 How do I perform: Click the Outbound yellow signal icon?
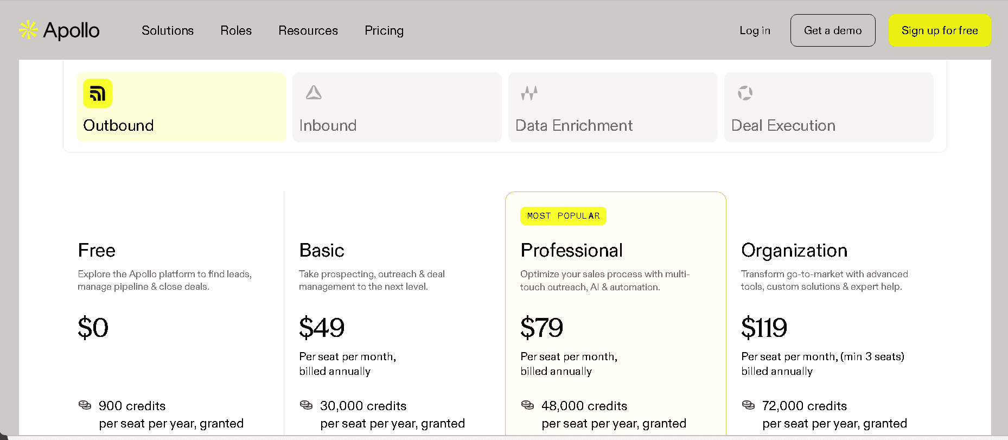(98, 93)
